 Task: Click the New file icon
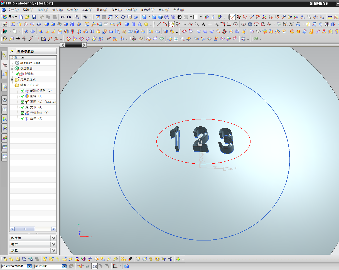(21, 17)
